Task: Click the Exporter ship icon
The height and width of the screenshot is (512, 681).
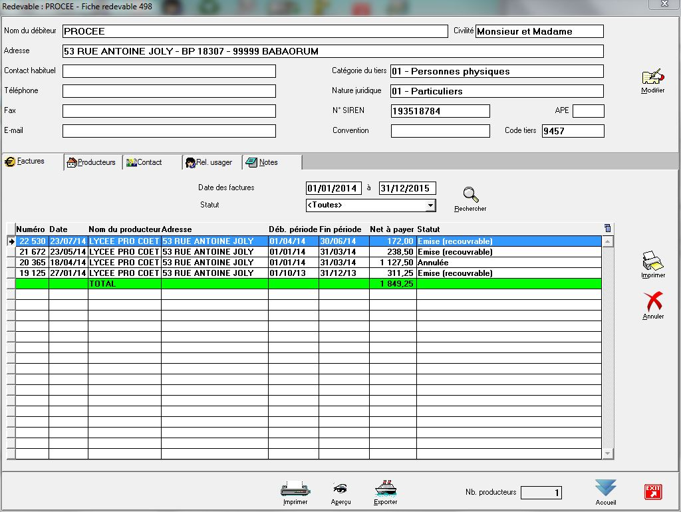Action: pos(385,489)
